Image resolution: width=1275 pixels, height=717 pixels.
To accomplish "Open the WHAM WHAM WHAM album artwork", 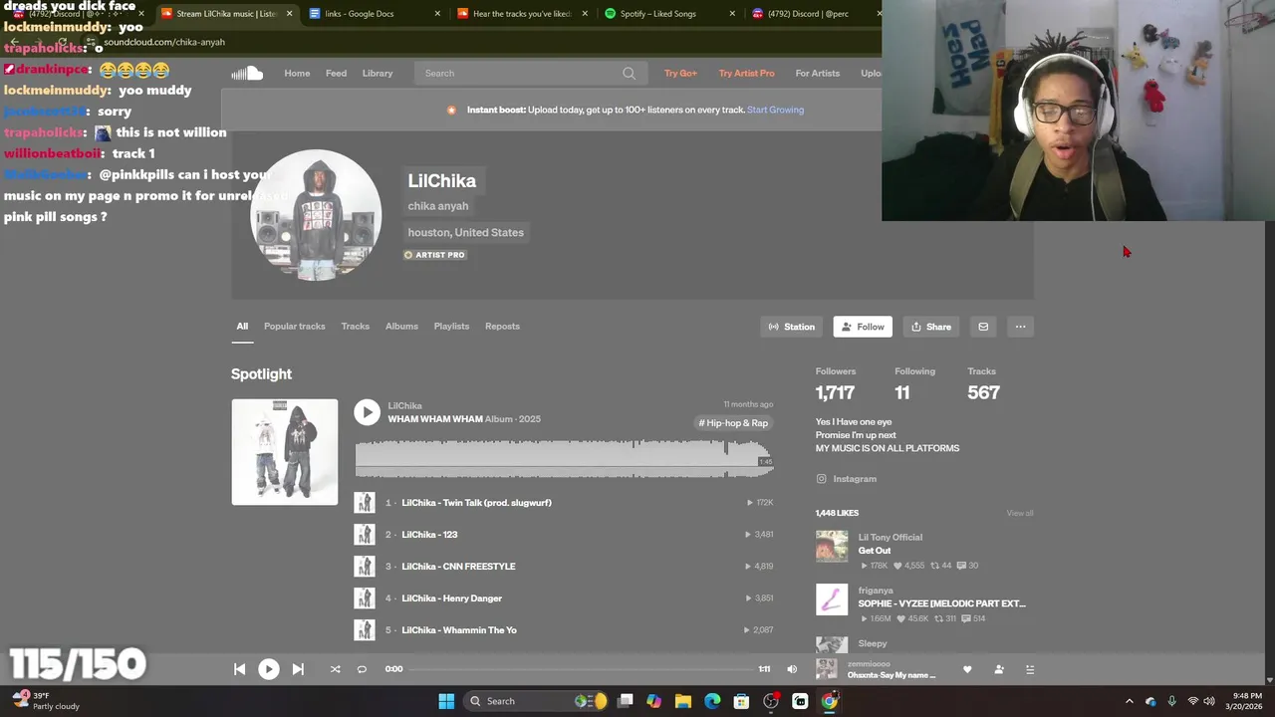I will click(x=285, y=452).
